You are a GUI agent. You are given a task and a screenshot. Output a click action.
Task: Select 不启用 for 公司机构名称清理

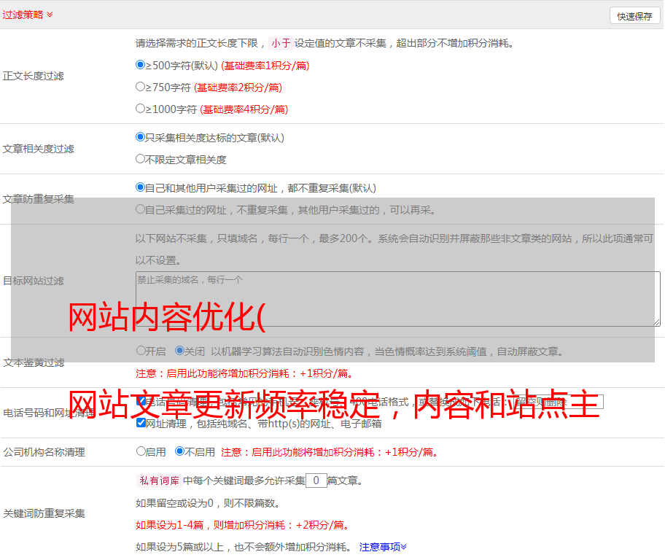point(179,451)
